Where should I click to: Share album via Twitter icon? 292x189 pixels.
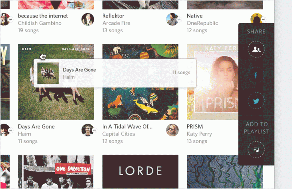point(256,101)
